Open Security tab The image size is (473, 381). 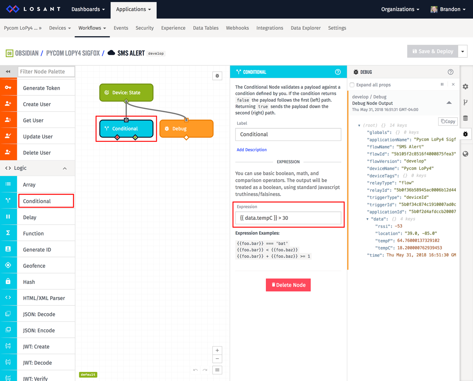144,28
